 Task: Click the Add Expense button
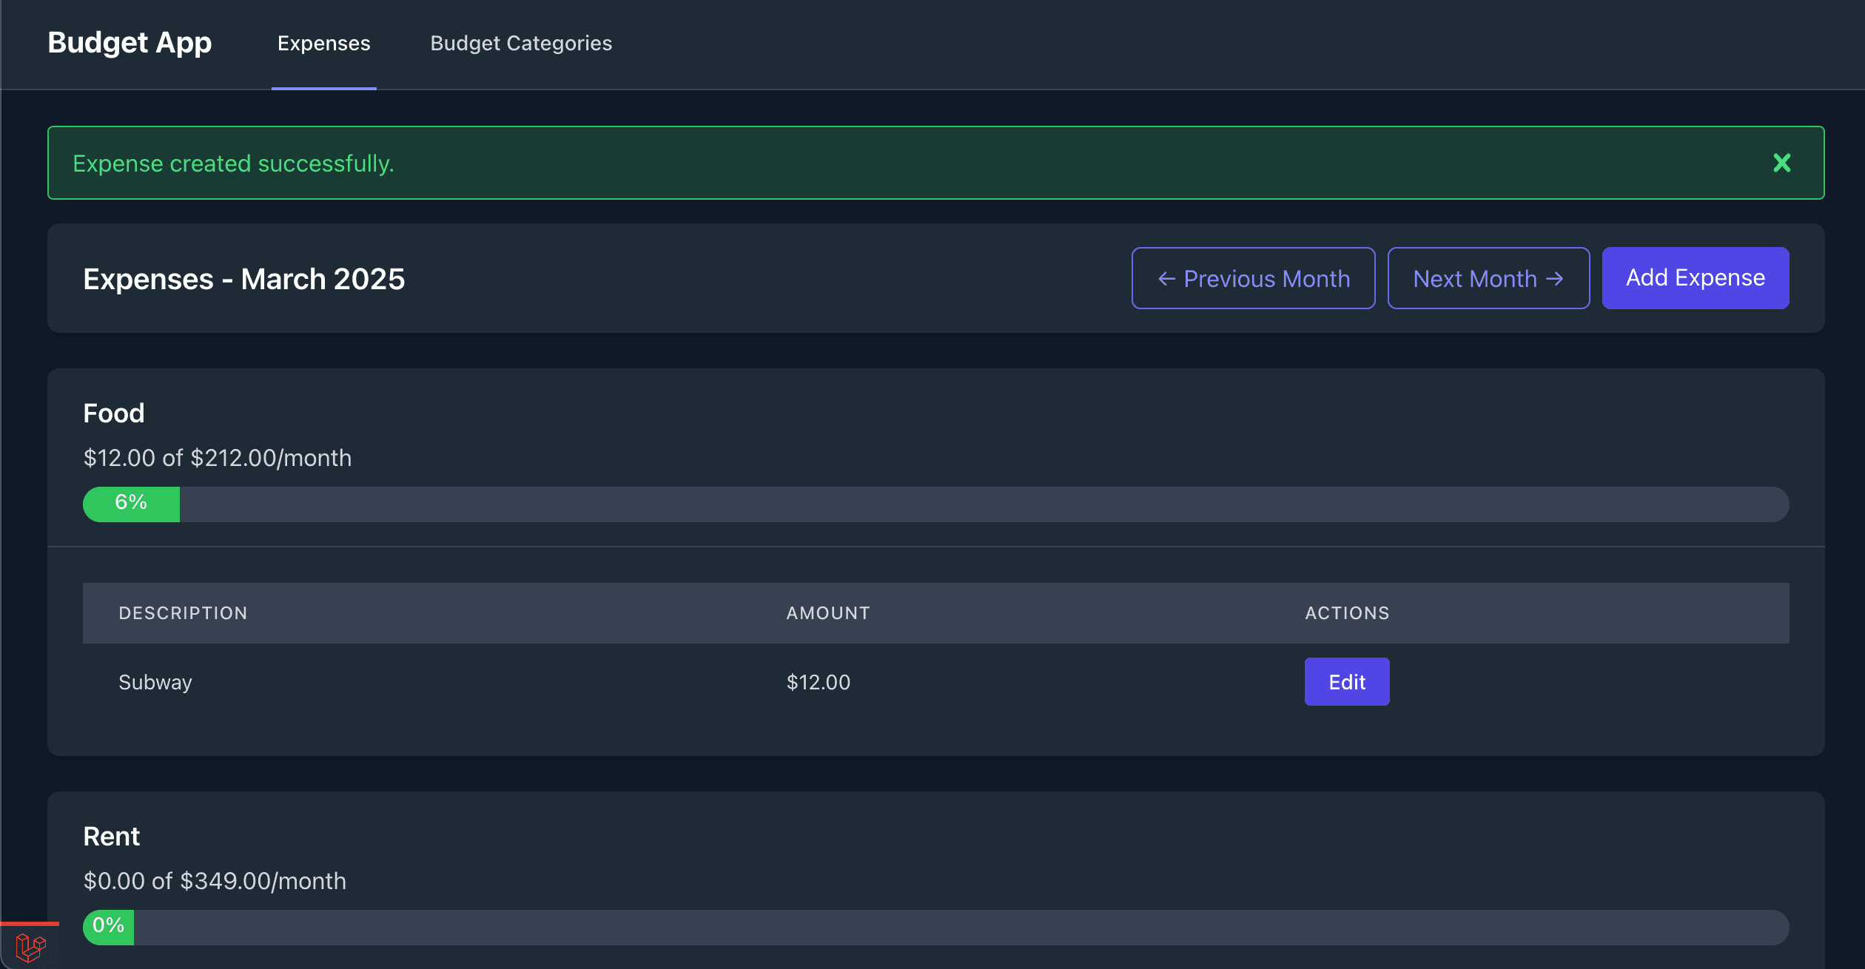click(1695, 278)
